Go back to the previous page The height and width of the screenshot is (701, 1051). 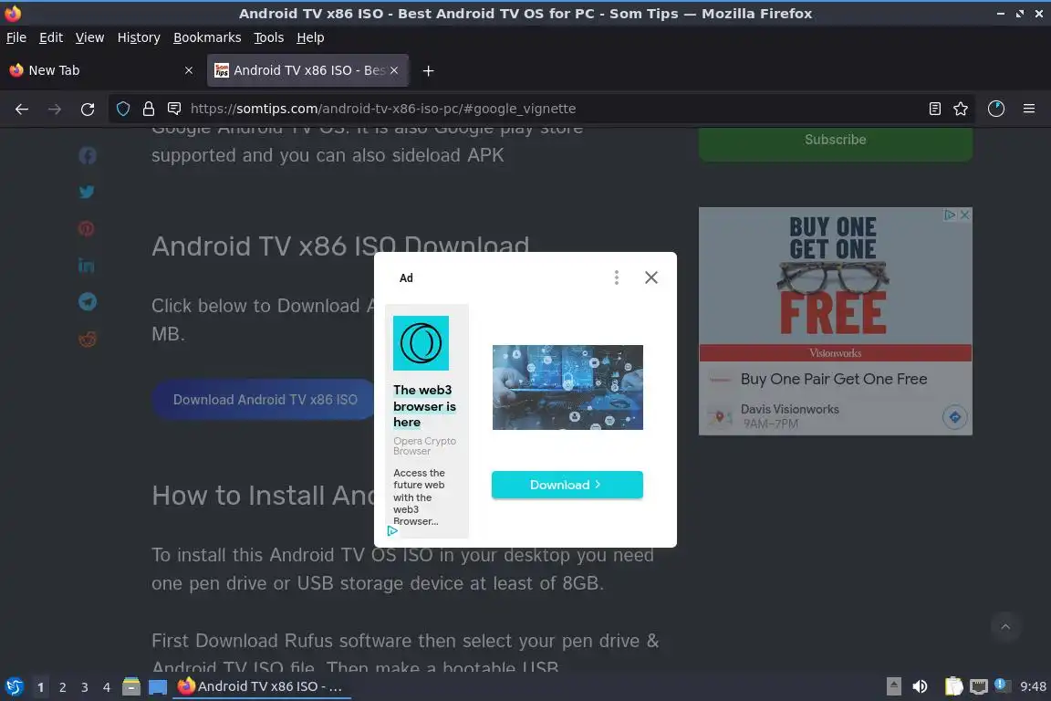pos(22,109)
